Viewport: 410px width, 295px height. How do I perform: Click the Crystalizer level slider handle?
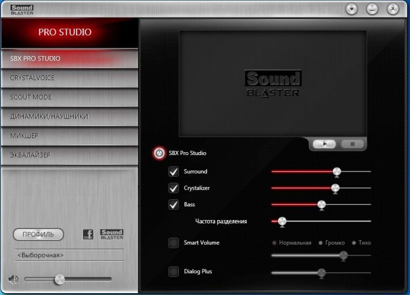[335, 188]
